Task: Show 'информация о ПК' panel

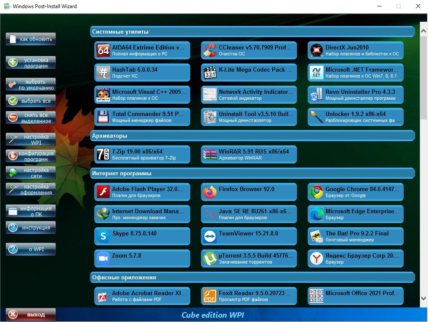Action: point(31,211)
